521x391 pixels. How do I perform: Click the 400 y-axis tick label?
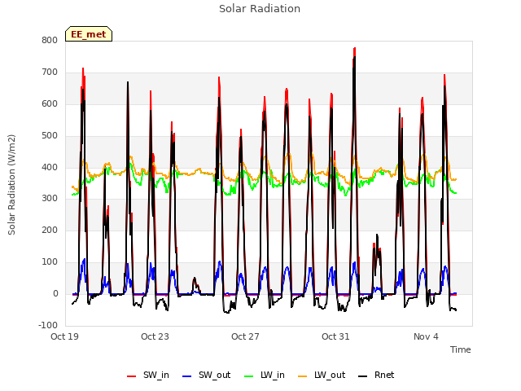[50, 167]
